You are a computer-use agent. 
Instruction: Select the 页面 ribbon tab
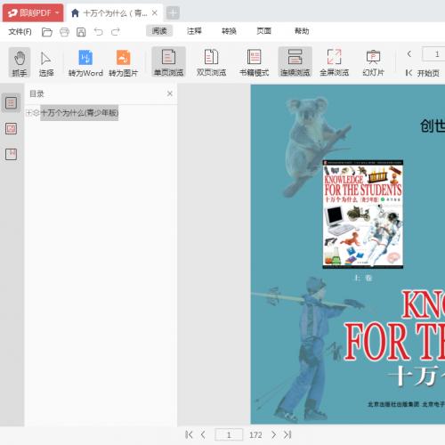click(263, 31)
